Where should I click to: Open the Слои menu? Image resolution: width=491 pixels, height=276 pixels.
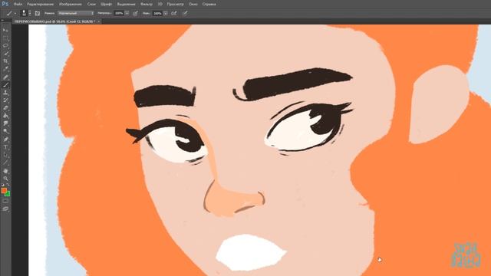coord(91,5)
